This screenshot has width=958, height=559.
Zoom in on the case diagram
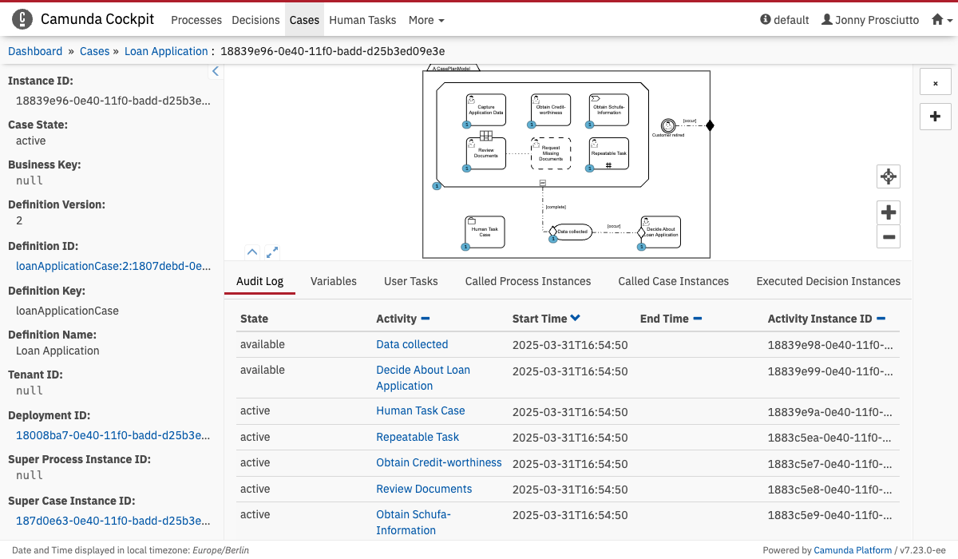[888, 212]
